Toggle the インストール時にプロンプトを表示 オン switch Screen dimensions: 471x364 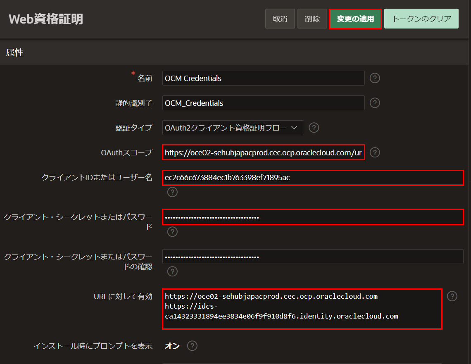pos(172,346)
